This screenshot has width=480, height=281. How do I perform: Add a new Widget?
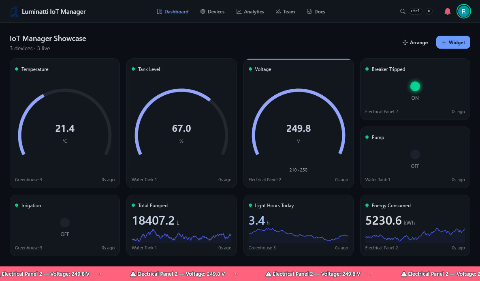(453, 42)
